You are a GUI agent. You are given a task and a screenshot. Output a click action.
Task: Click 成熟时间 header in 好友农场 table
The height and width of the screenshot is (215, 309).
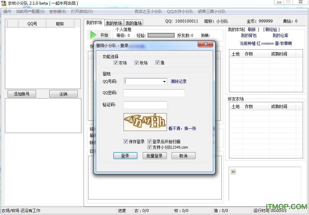click(282, 107)
